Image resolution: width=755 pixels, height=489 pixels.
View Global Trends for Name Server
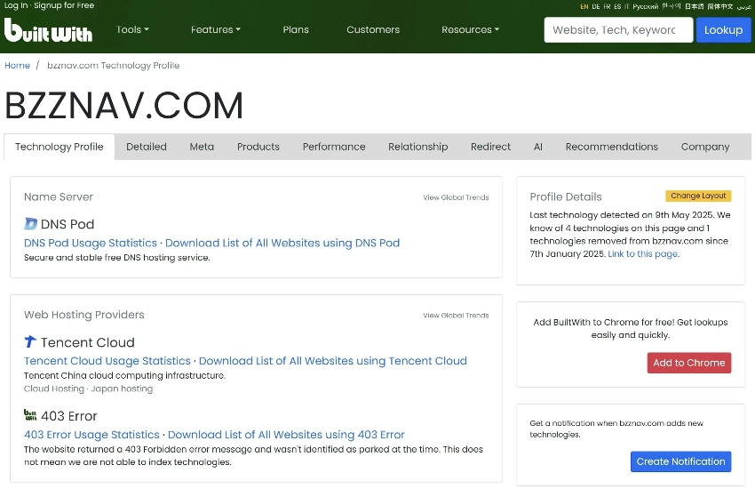[x=456, y=197]
